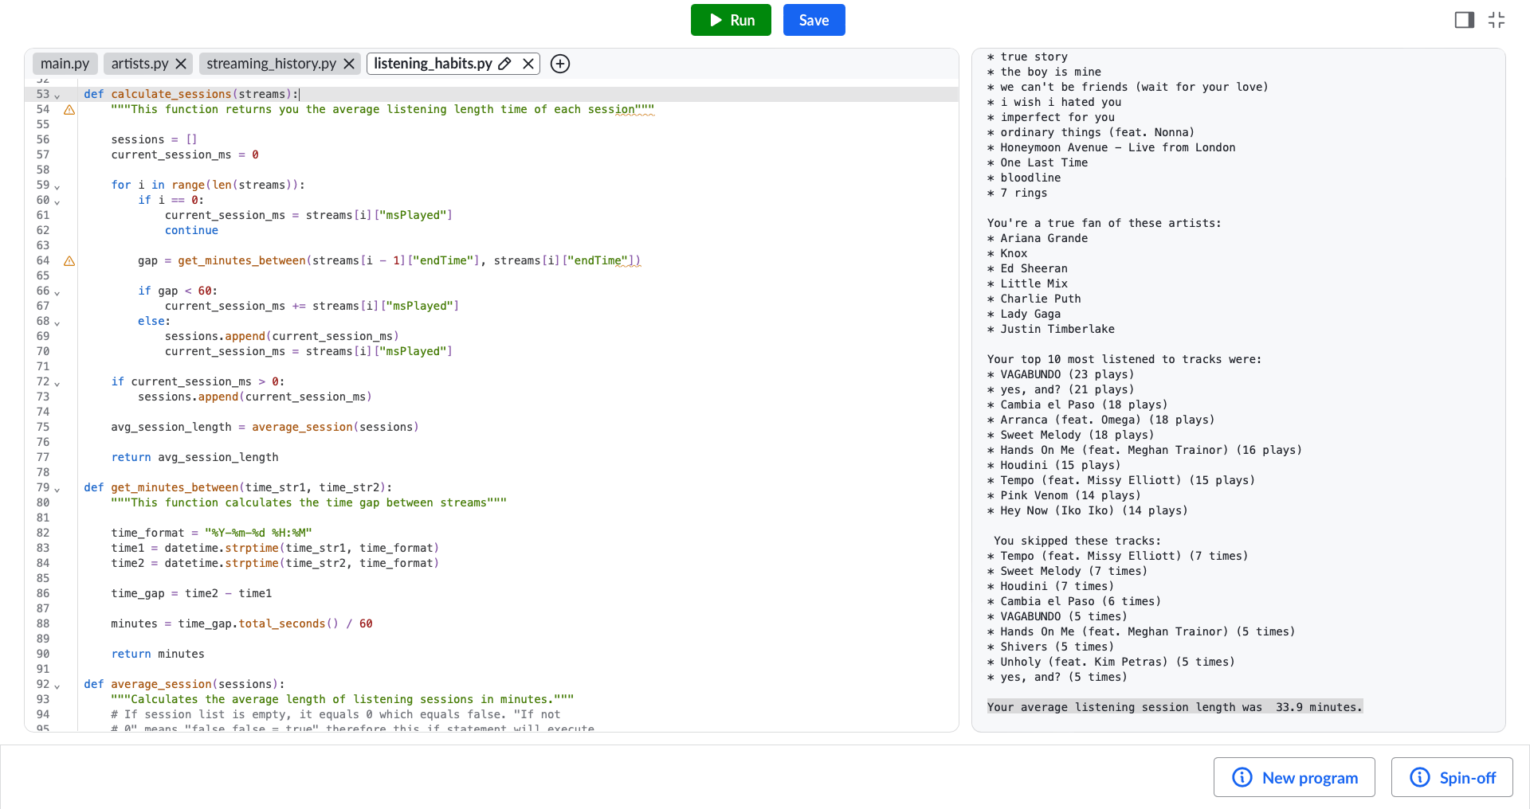Close the streaming_history.py tab

(349, 64)
